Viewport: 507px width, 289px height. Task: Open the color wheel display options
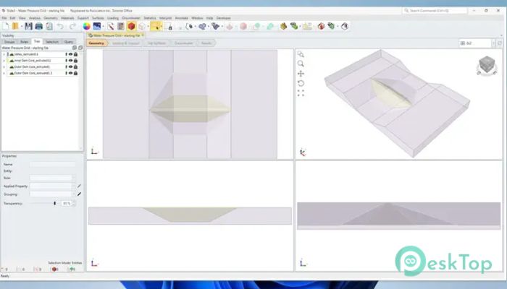86,26
